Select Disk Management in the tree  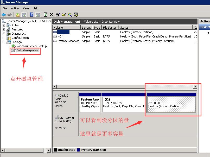coord(28,50)
